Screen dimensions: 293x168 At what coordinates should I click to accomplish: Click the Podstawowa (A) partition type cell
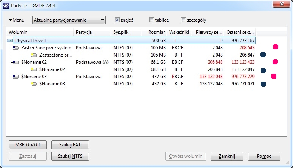tap(92, 62)
